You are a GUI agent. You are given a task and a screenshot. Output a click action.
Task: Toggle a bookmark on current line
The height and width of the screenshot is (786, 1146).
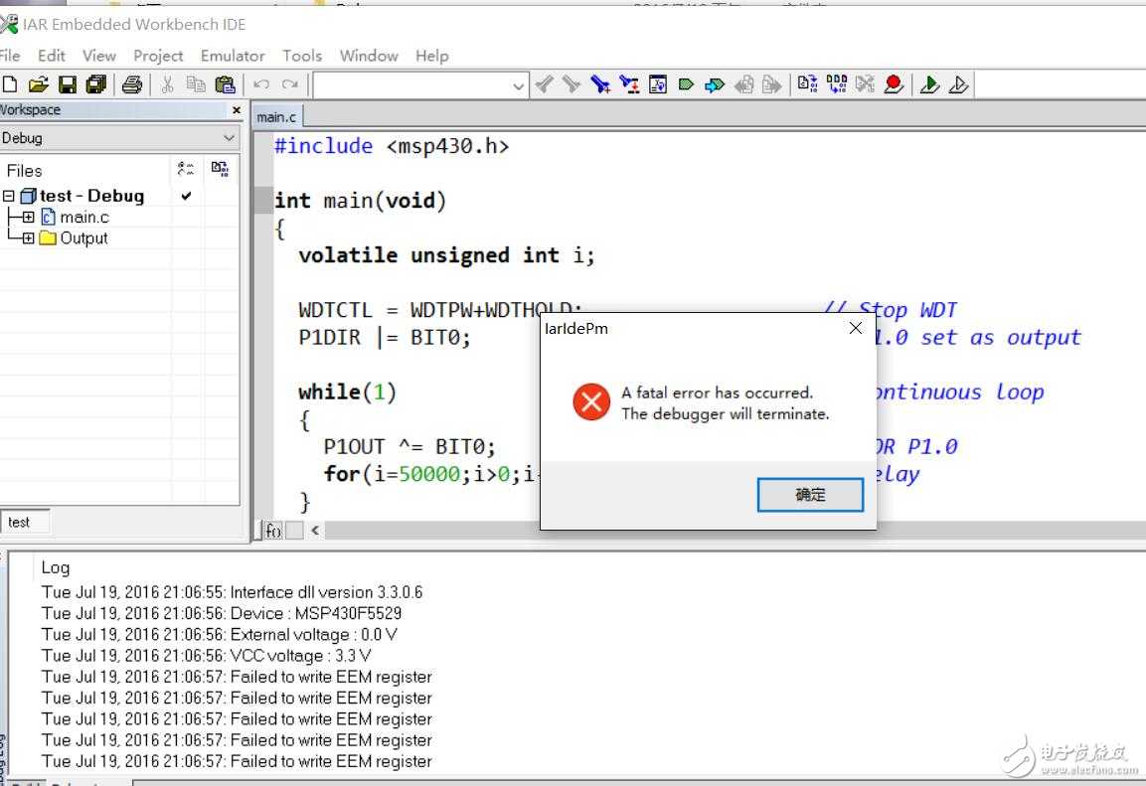[686, 84]
